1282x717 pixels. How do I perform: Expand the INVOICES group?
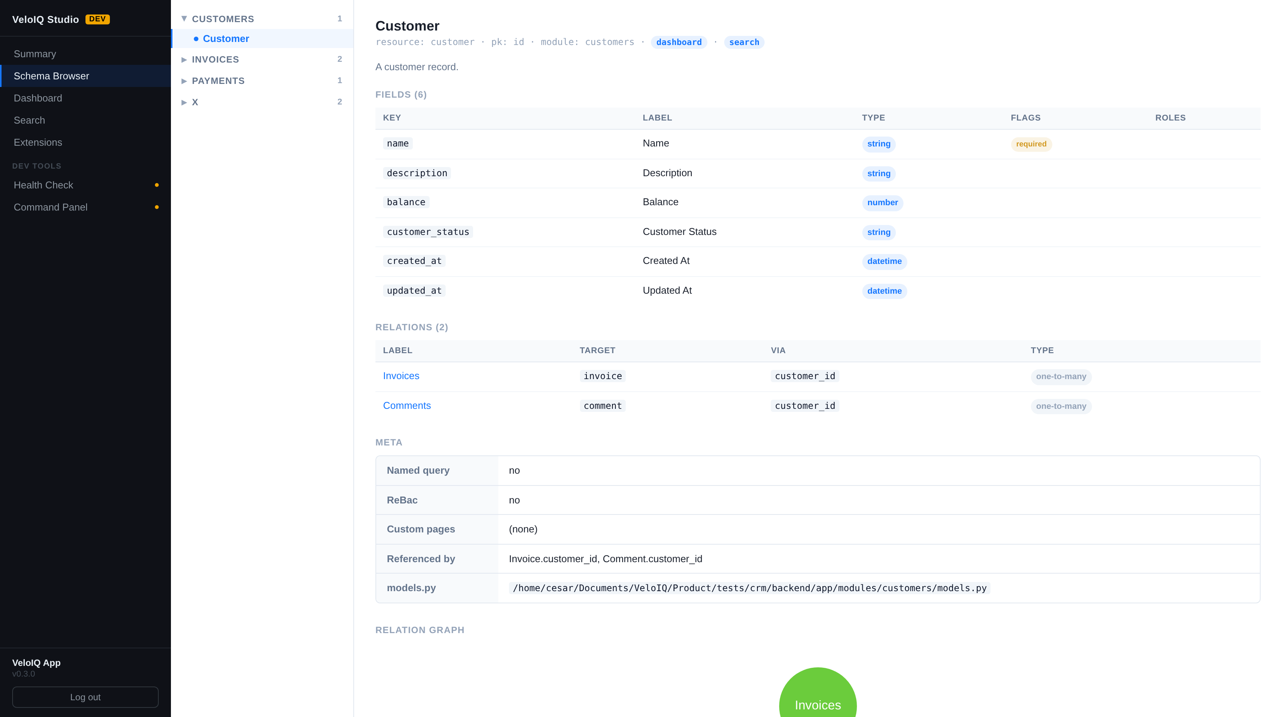[262, 59]
